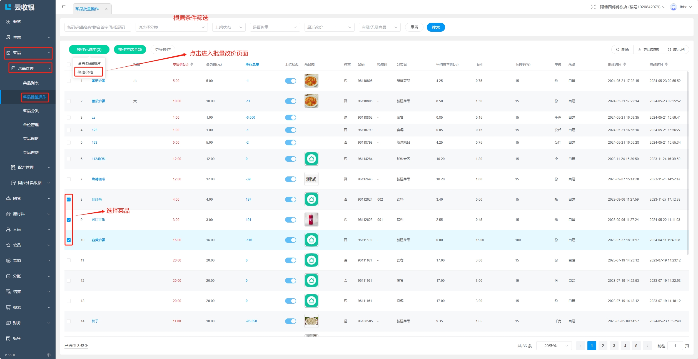Click the 刷新 refresh icon button
Viewport: 698px width, 359px height.
tap(622, 49)
